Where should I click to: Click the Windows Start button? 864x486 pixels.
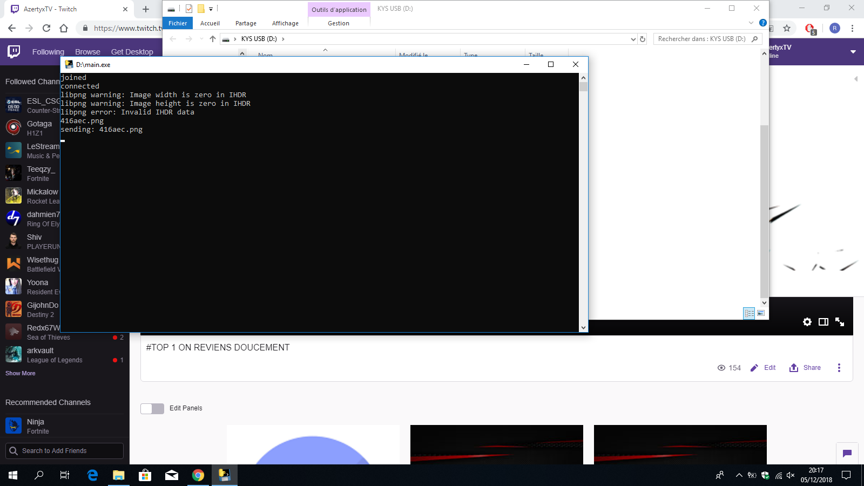(x=13, y=475)
